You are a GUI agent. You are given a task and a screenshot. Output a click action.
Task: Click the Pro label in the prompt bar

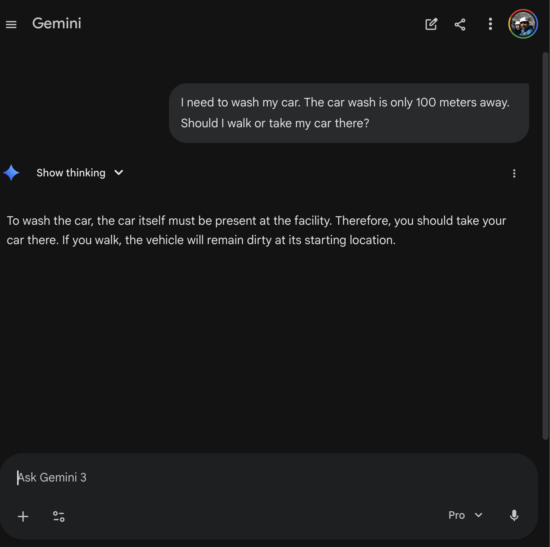(x=456, y=515)
